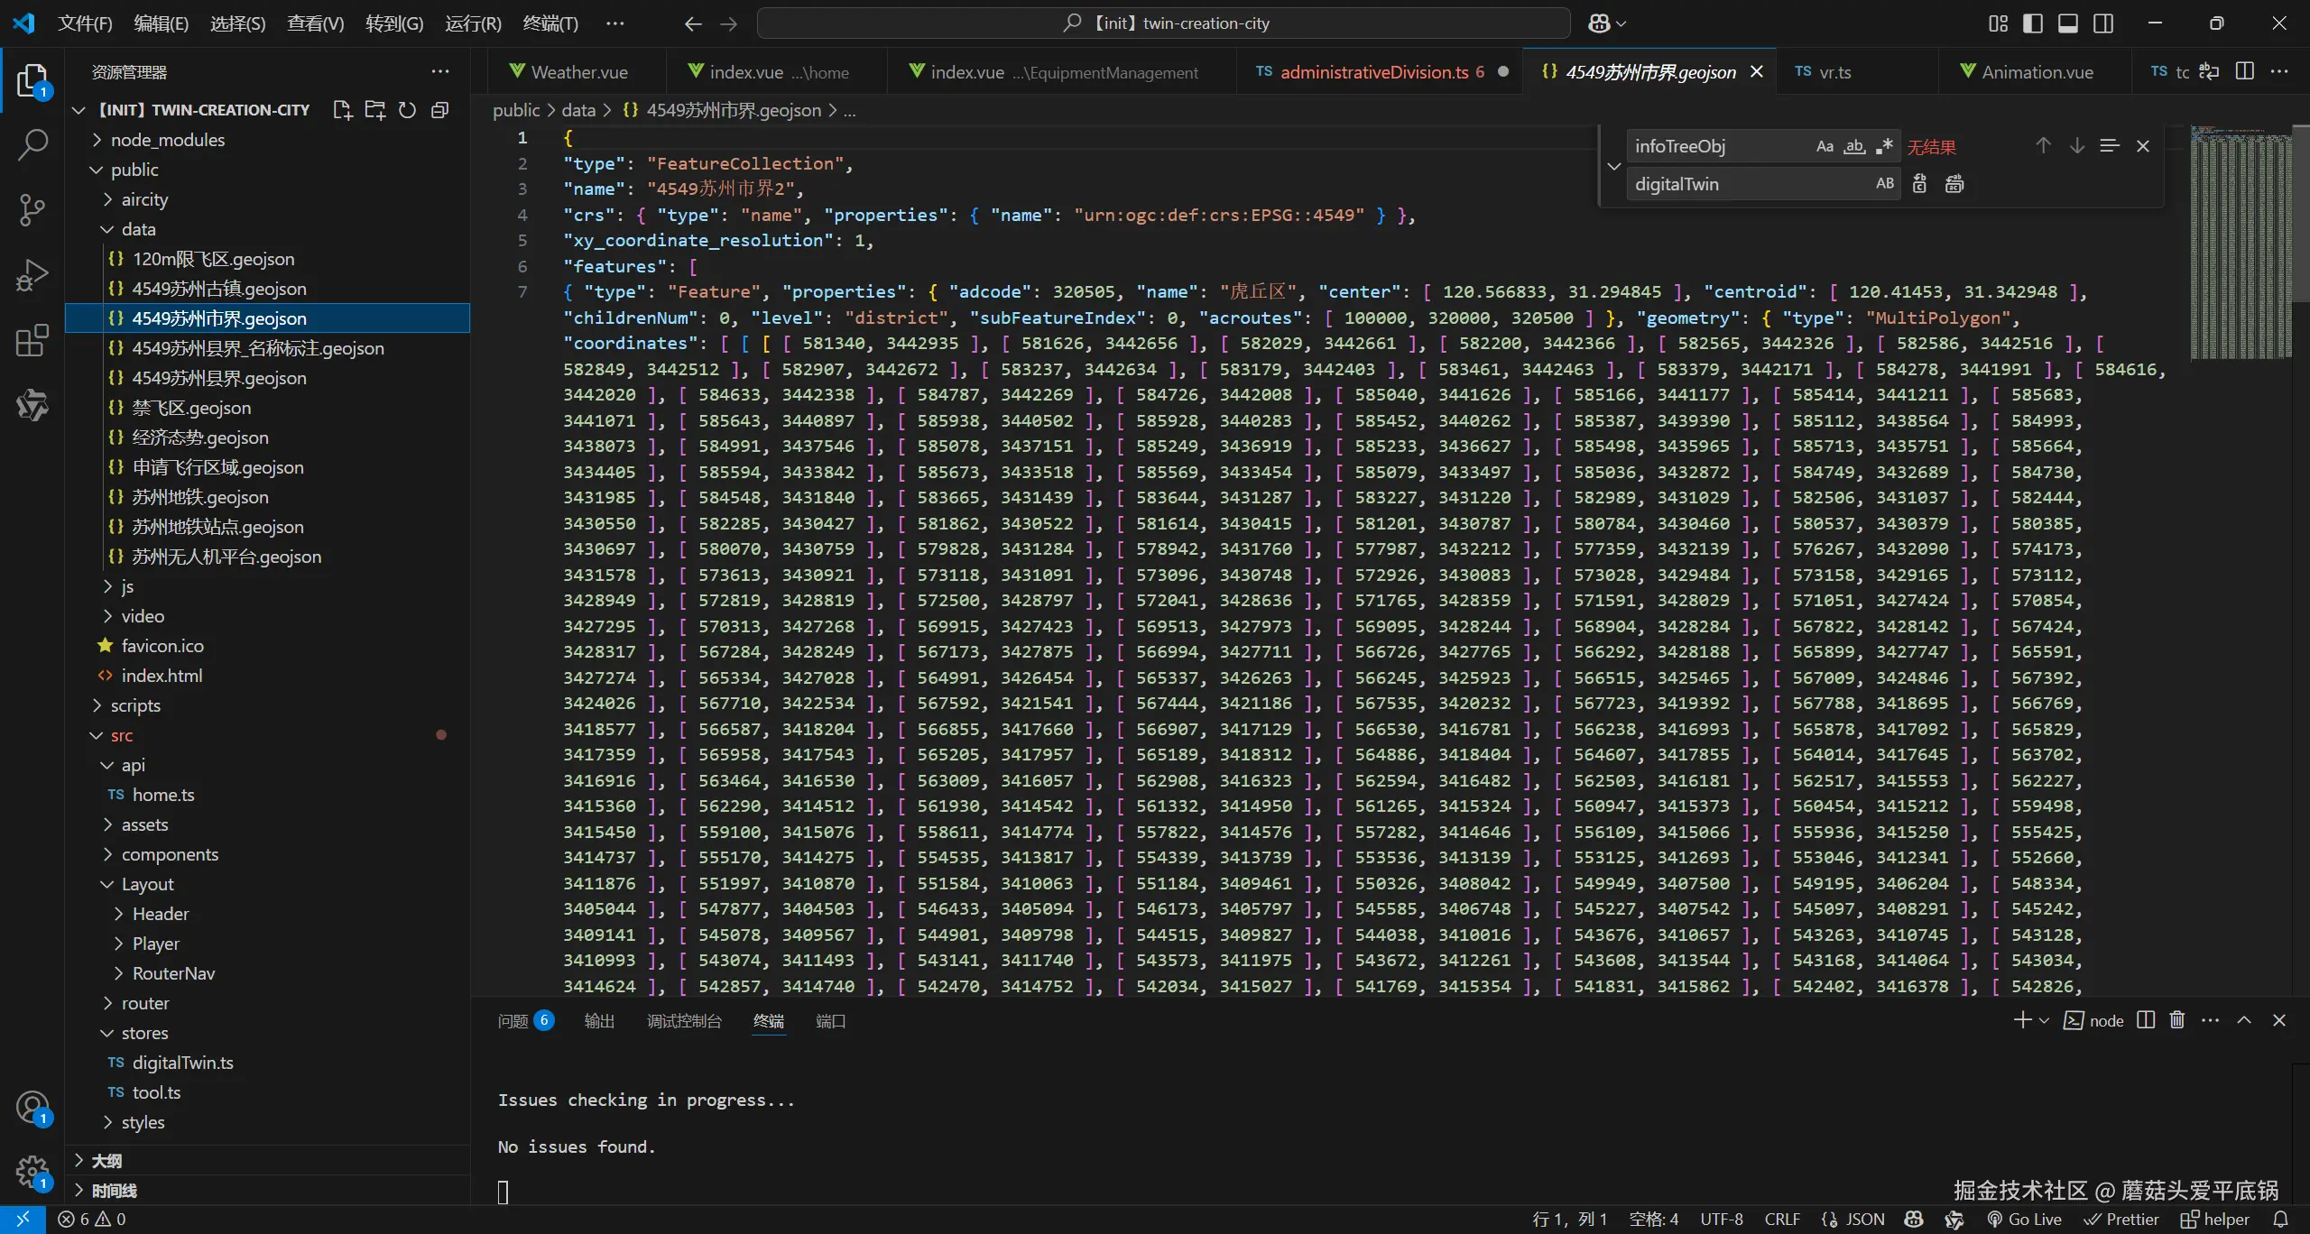Open the Extensions view
The image size is (2310, 1234).
pyautogui.click(x=32, y=341)
